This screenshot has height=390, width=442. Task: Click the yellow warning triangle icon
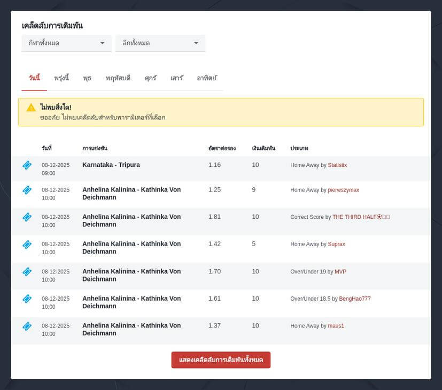(x=31, y=108)
